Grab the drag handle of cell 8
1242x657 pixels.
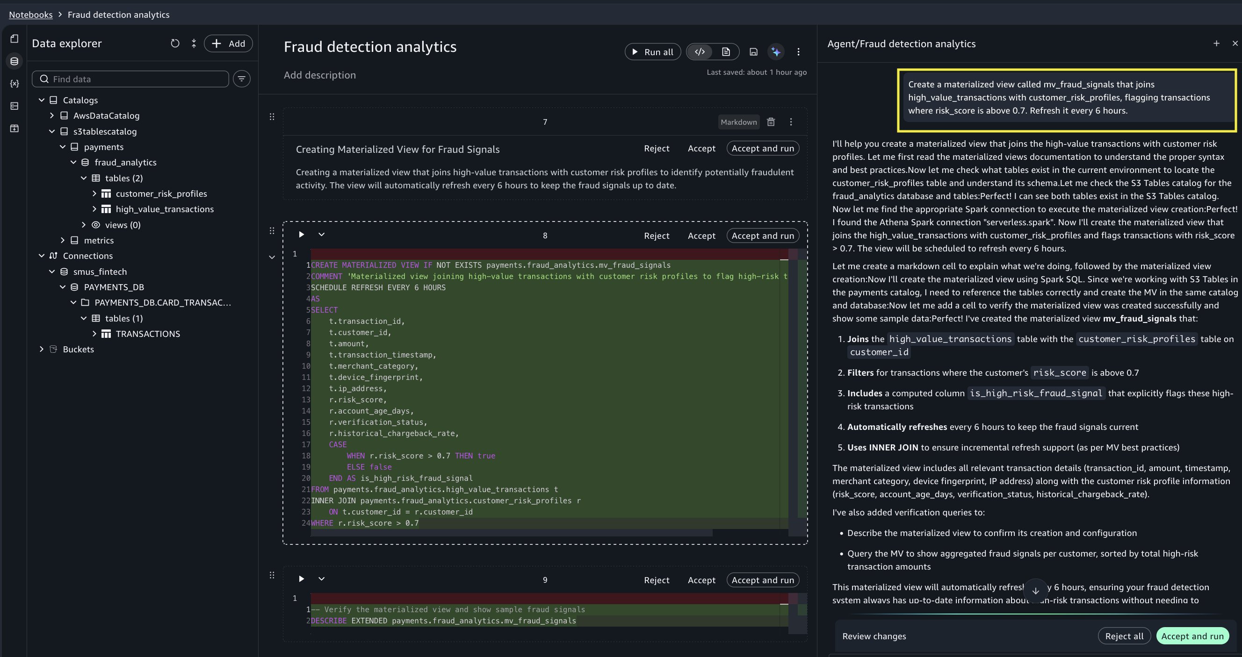click(x=272, y=231)
